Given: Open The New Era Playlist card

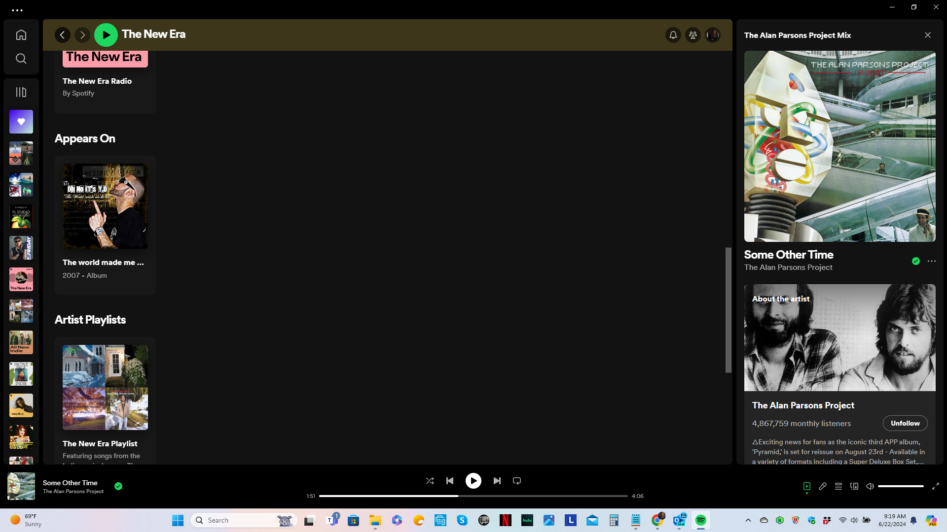Looking at the screenshot, I should click(x=105, y=401).
